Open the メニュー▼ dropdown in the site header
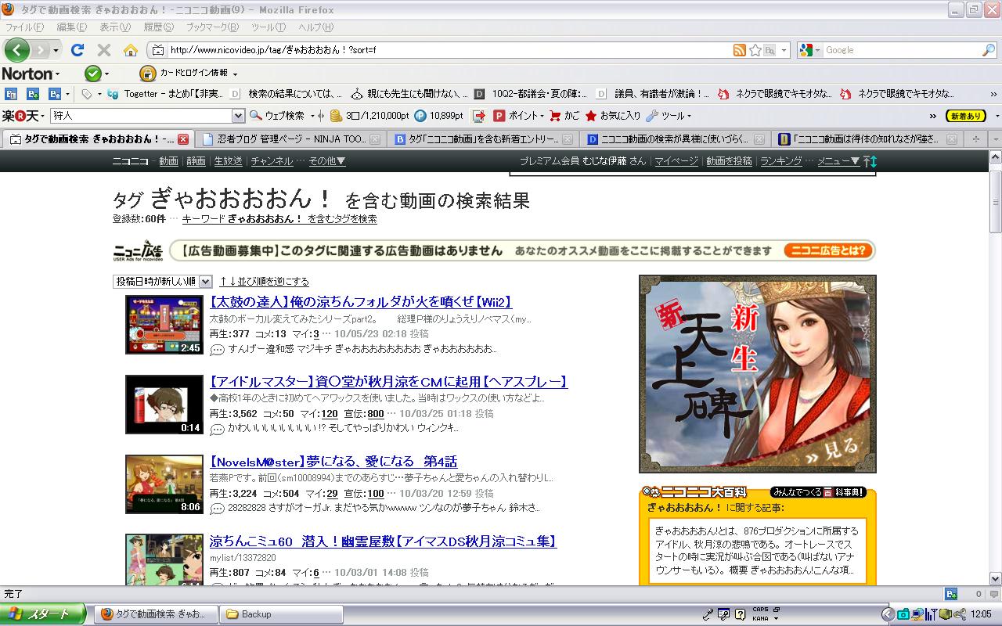Screen dimensions: 1002x626 click(838, 161)
